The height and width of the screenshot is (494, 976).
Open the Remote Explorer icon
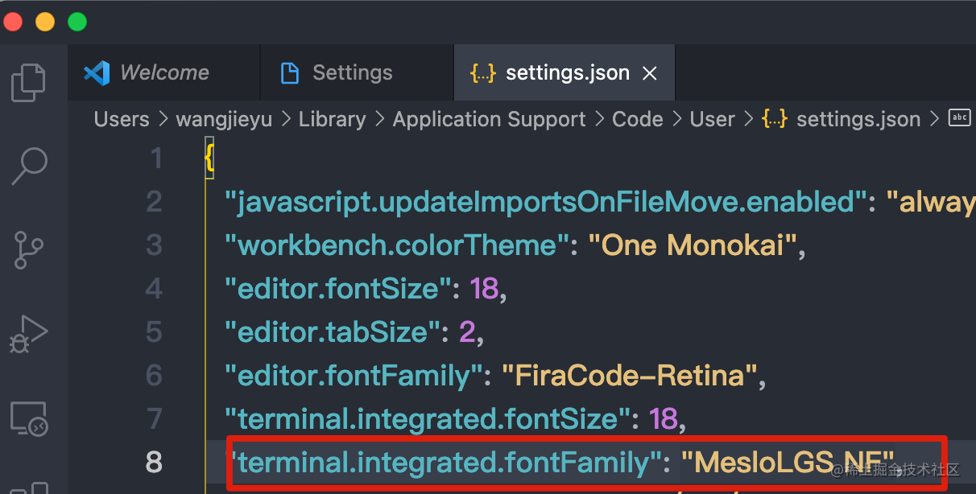pyautogui.click(x=29, y=418)
